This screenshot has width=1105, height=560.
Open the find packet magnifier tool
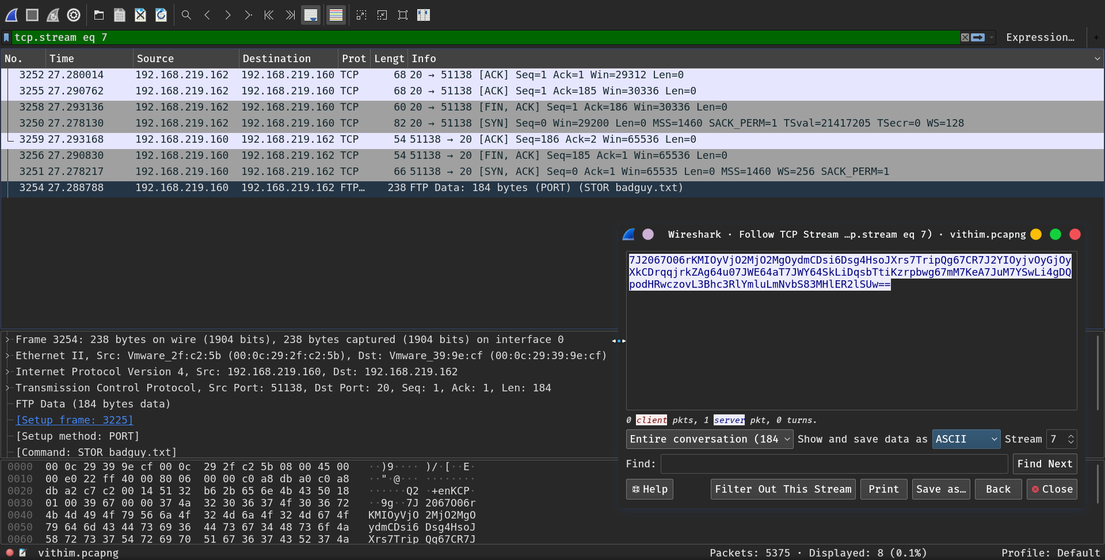pos(186,15)
